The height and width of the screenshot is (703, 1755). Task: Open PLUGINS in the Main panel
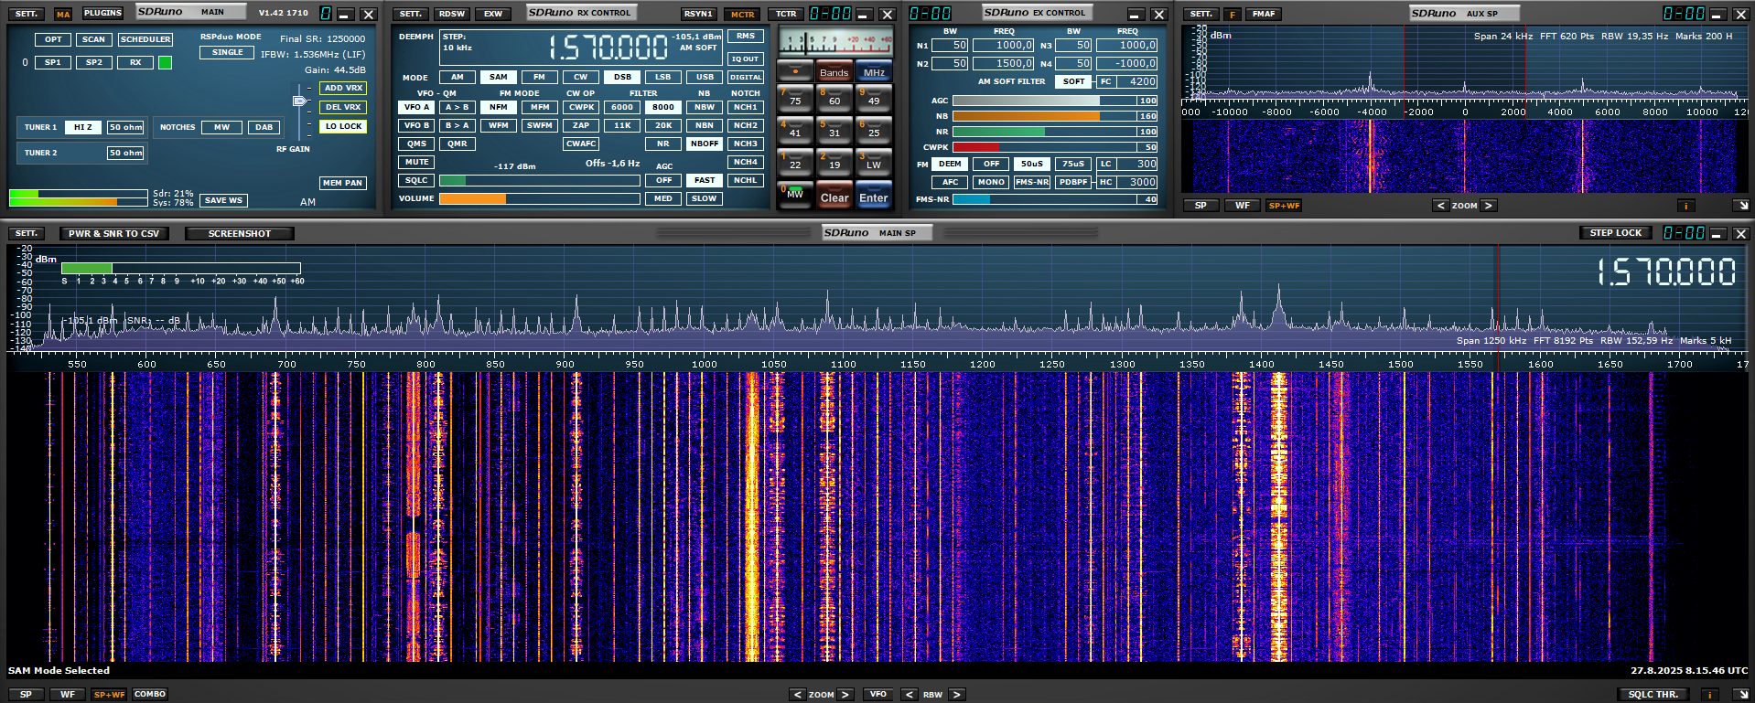[102, 14]
